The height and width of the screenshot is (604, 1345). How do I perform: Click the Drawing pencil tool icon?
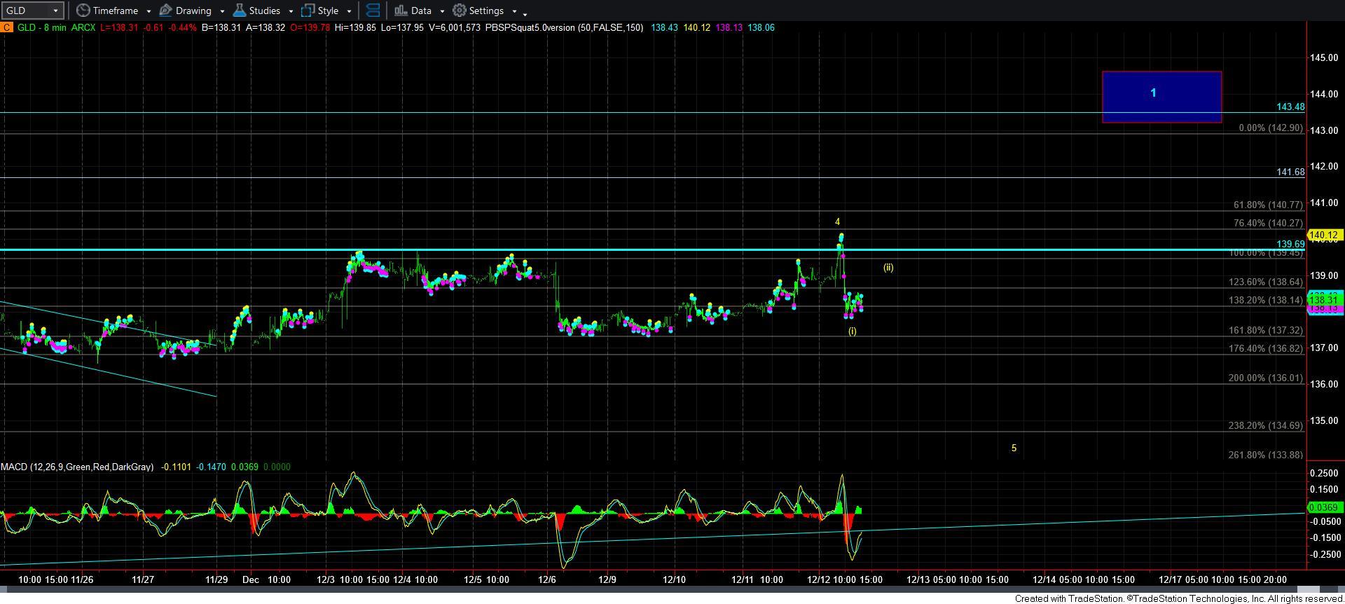pos(166,11)
